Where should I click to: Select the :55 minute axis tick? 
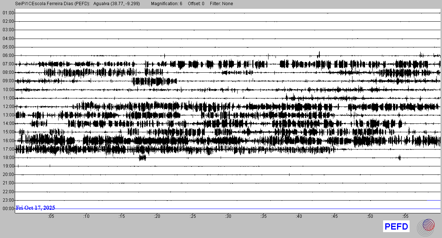pyautogui.click(x=406, y=216)
